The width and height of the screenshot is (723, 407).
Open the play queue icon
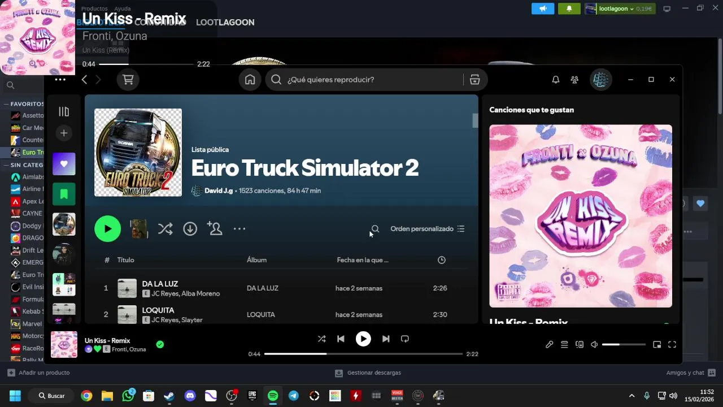click(564, 344)
